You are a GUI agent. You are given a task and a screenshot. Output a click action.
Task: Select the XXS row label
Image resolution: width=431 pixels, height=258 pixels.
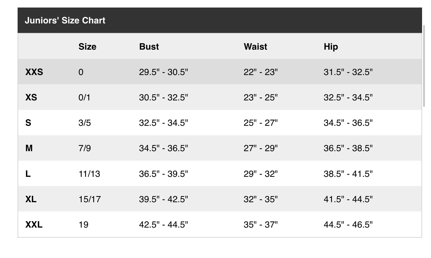point(34,72)
